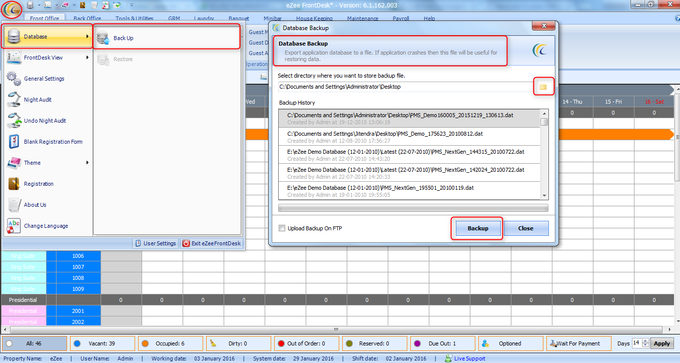Switch to the Laundry tab
This screenshot has height=363, width=680.
(x=204, y=19)
